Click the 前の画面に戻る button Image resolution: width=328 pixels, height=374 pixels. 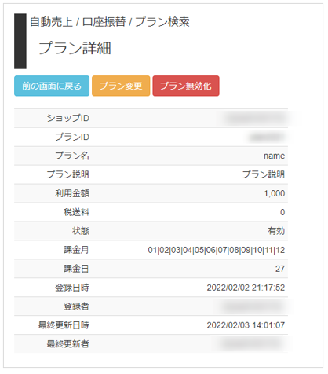[52, 86]
